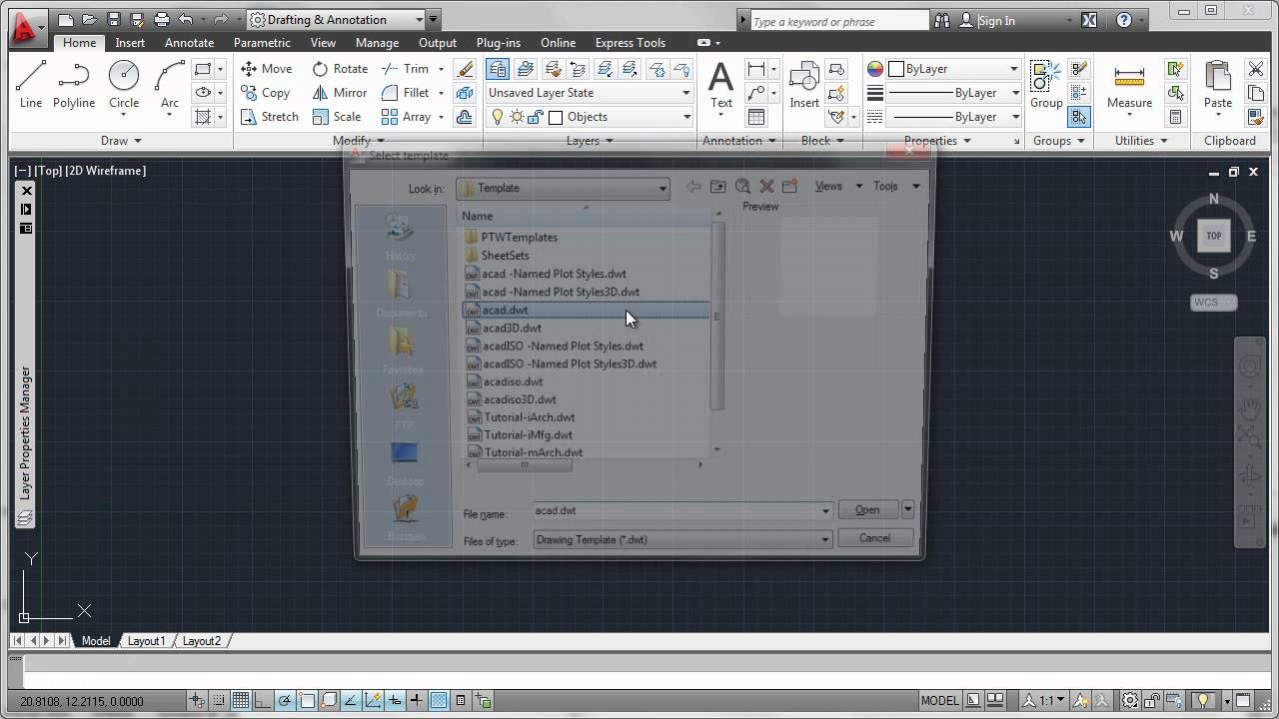Viewport: 1279px width, 719px height.
Task: Toggle Object Snap in status bar
Action: tap(307, 701)
